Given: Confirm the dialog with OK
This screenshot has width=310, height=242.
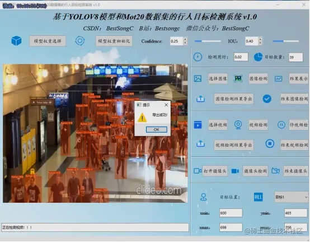Looking at the screenshot, I should click(x=156, y=129).
